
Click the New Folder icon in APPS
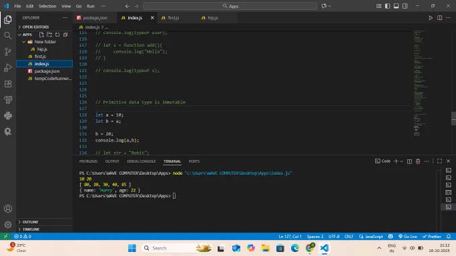(50, 35)
